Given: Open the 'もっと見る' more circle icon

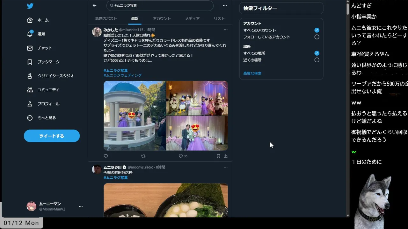Looking at the screenshot, I should (x=30, y=118).
